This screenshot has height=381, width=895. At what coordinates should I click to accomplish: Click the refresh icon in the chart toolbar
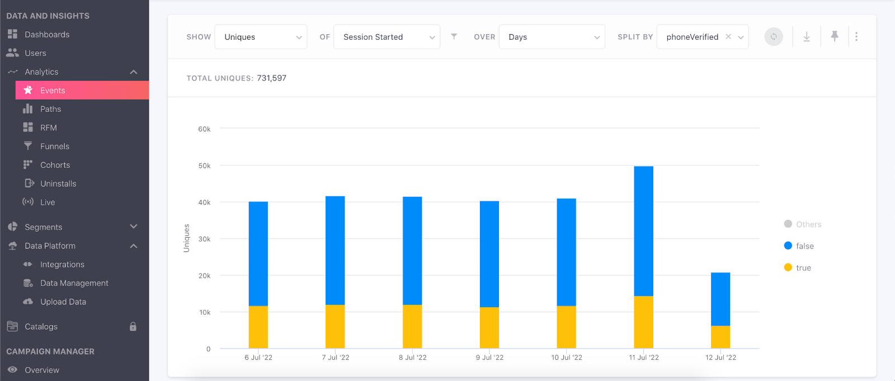click(x=774, y=37)
